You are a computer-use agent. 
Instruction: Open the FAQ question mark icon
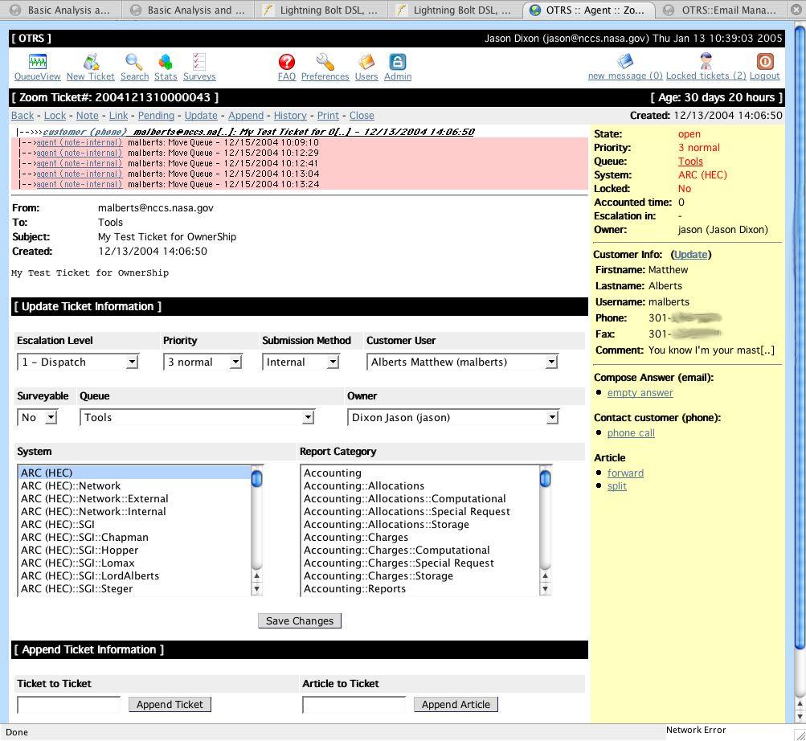coord(286,62)
